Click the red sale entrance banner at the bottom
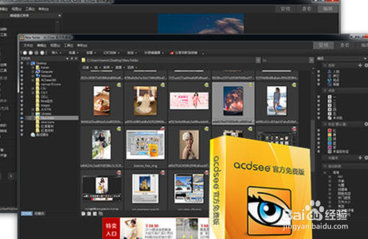 pyautogui.click(x=112, y=228)
